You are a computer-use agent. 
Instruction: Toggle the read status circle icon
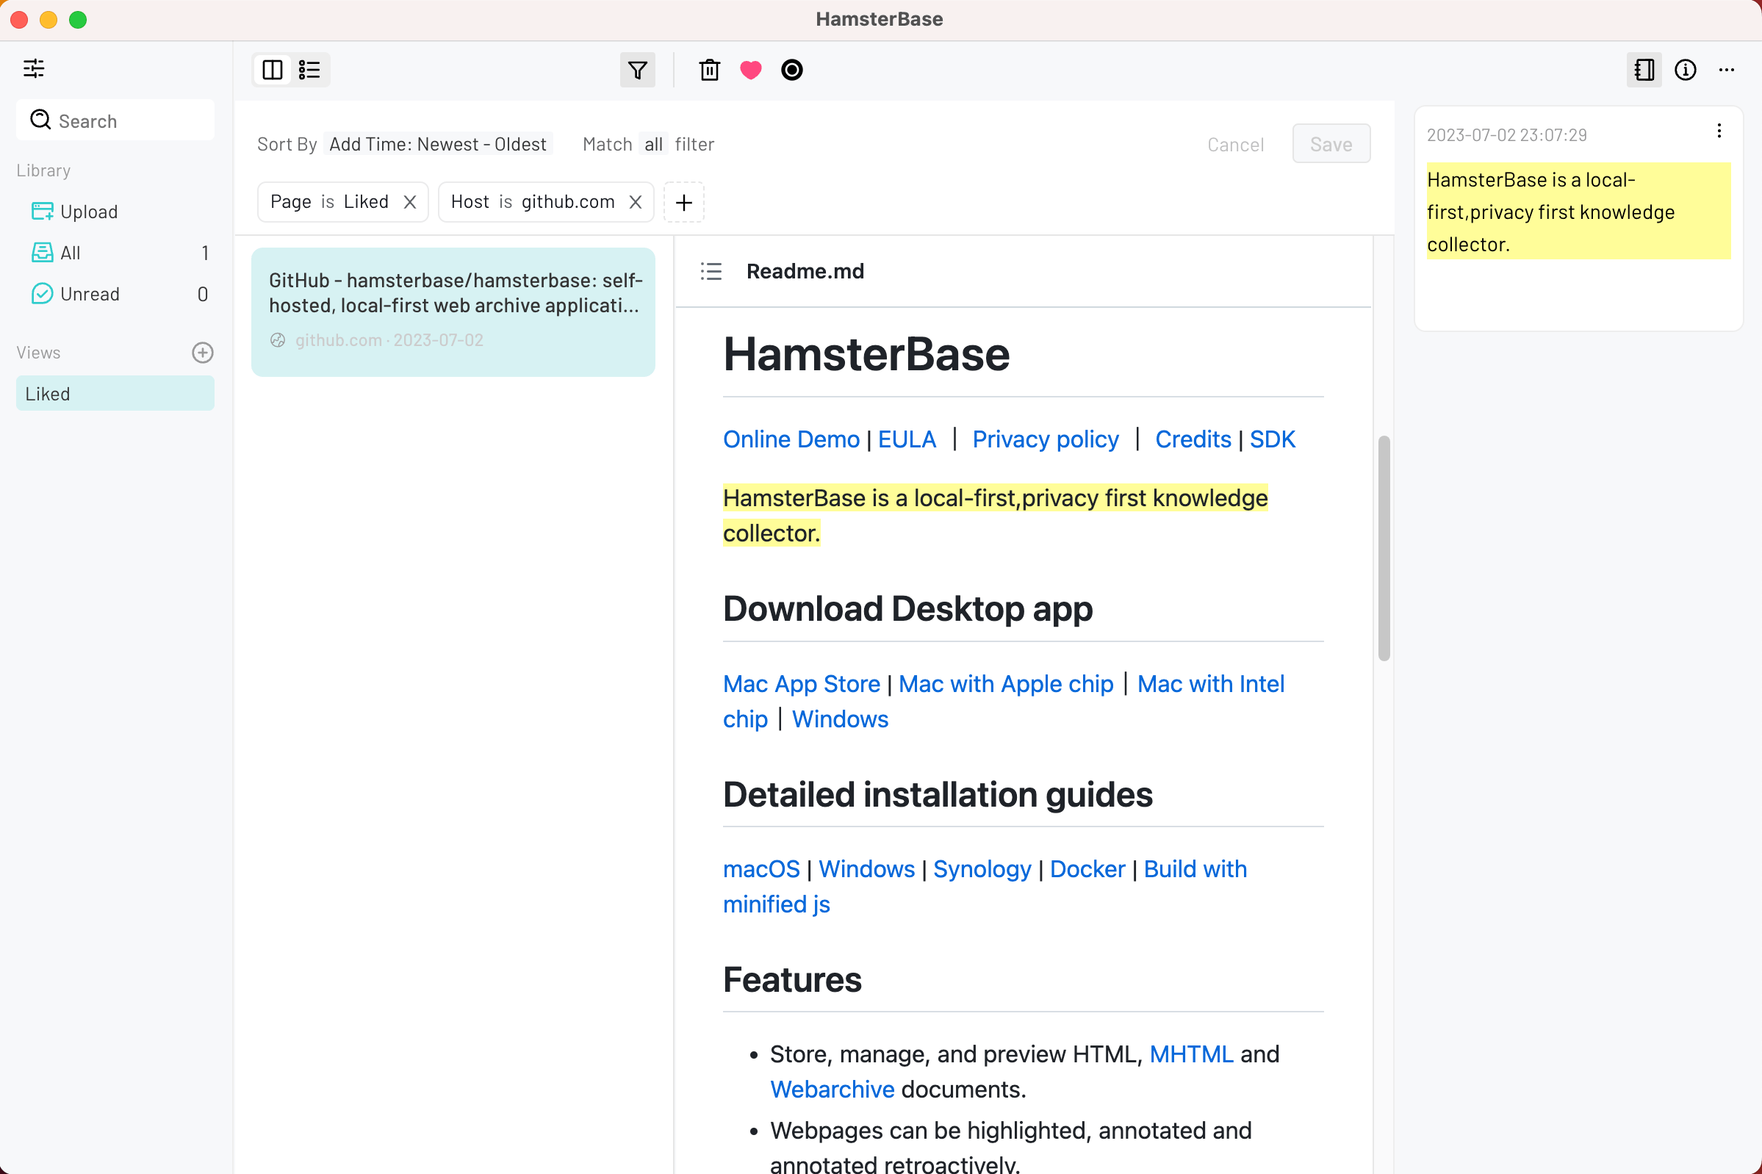click(791, 70)
